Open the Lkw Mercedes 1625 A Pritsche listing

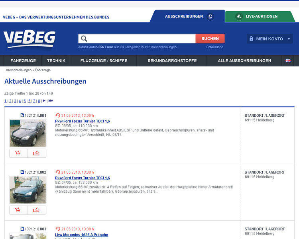click(82, 235)
